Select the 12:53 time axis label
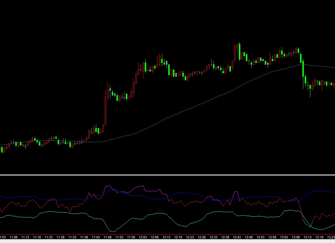The width and height of the screenshot is (335, 243). (260, 237)
